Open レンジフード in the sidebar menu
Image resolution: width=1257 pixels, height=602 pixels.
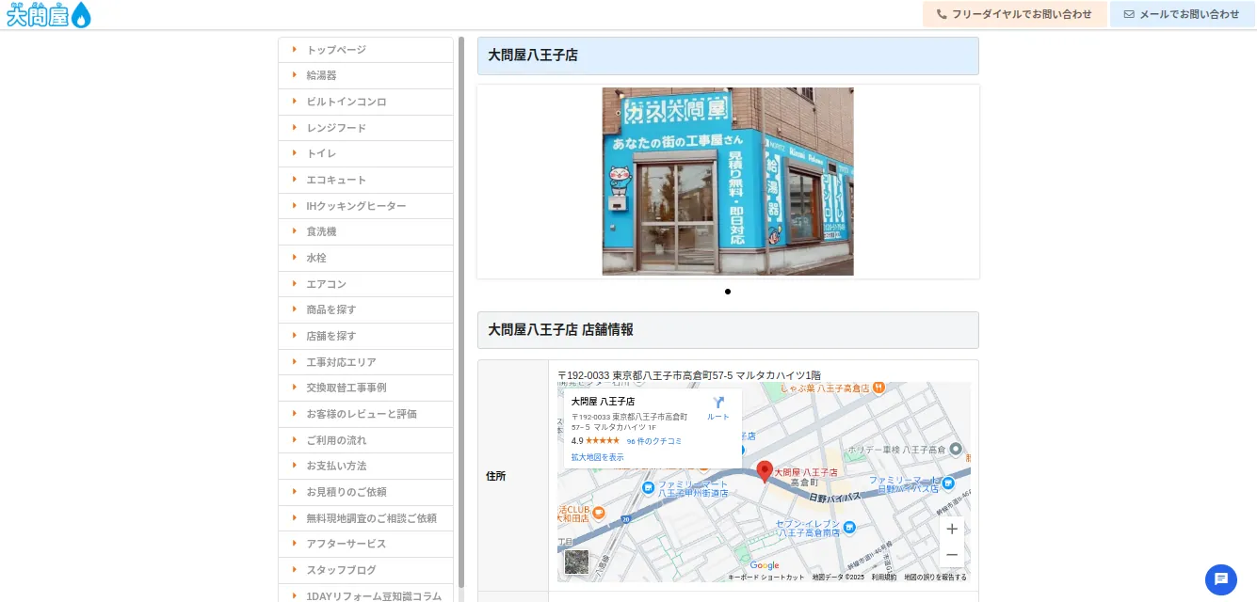(365, 128)
